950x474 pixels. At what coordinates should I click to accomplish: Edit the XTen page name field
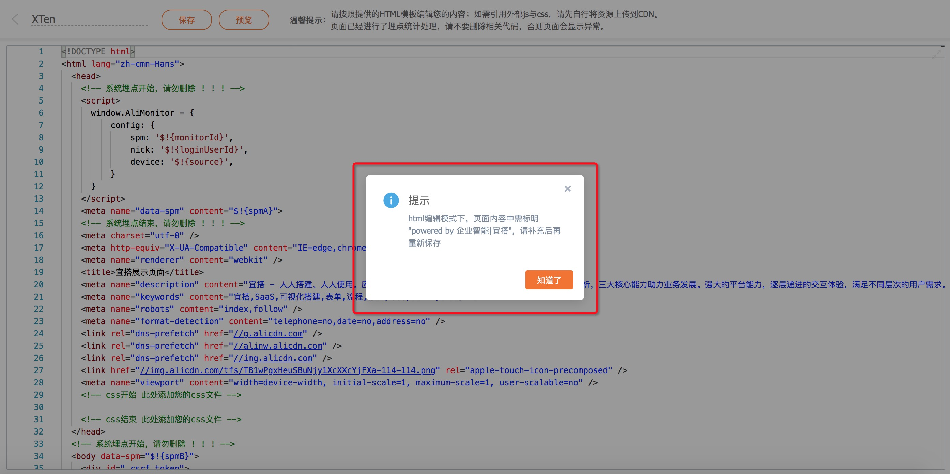[x=89, y=19]
